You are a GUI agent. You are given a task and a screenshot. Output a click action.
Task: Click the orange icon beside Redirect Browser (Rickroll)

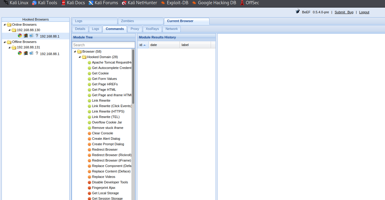coord(89,155)
